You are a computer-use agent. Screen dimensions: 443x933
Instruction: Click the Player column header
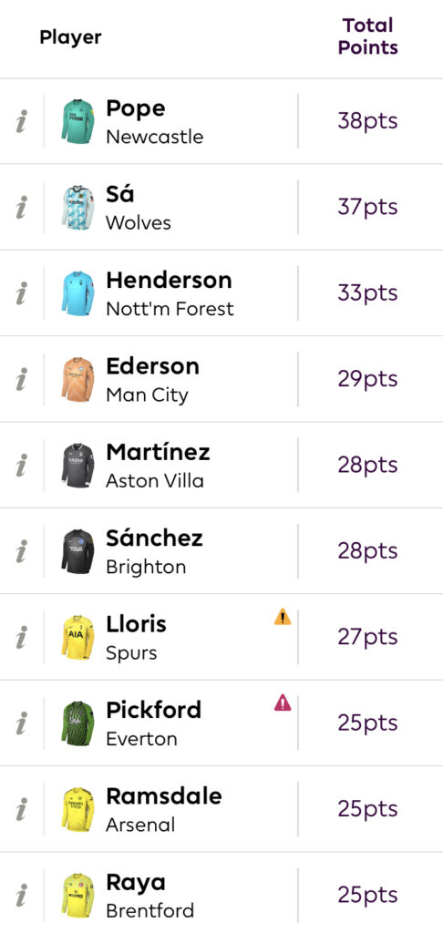tap(70, 36)
